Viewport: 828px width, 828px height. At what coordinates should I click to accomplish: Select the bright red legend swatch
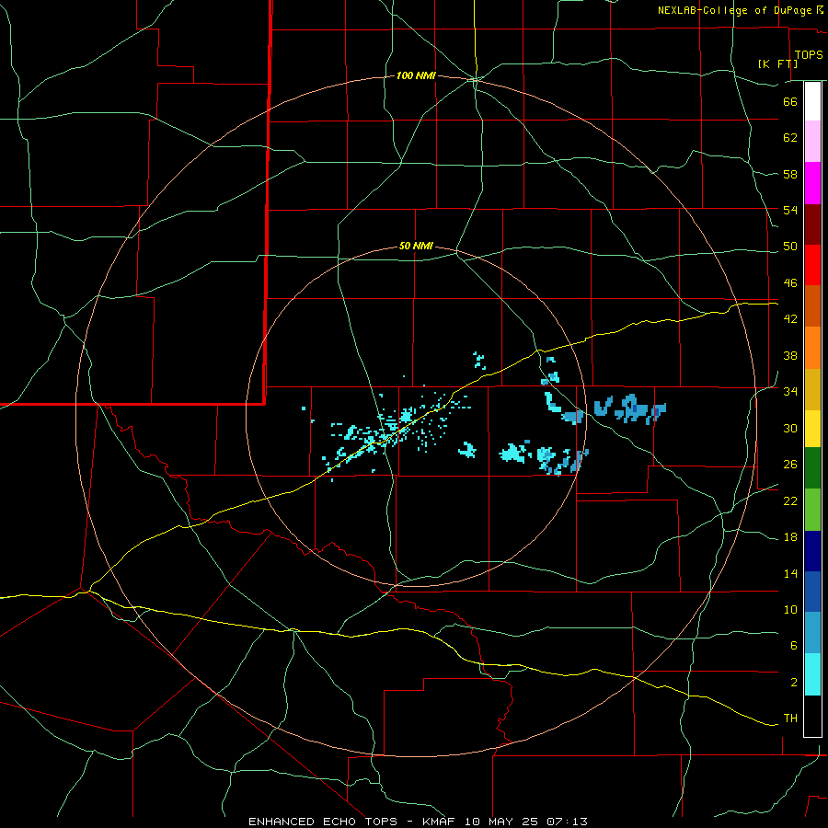click(812, 265)
